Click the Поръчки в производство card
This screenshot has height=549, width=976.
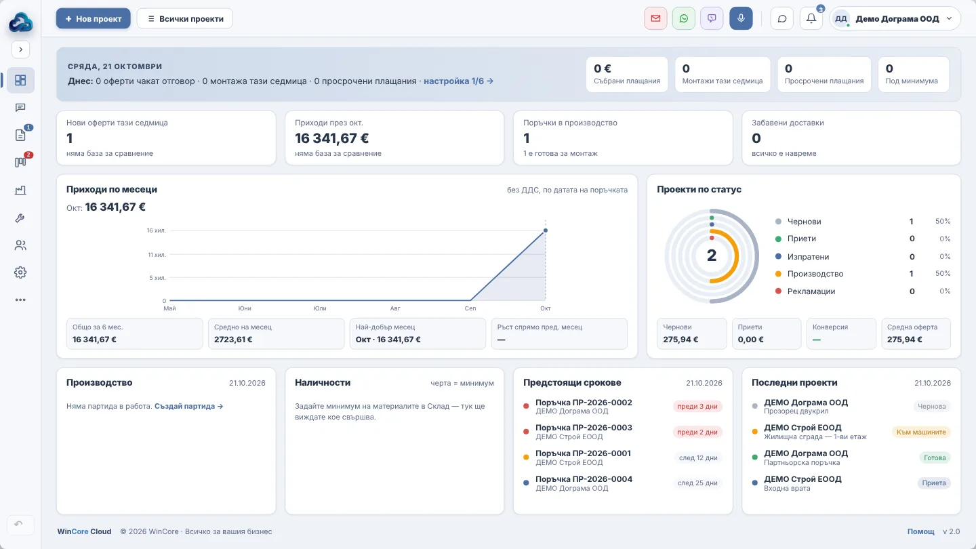(x=623, y=138)
